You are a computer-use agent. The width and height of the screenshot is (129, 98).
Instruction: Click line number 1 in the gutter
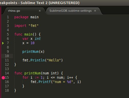[8, 17]
